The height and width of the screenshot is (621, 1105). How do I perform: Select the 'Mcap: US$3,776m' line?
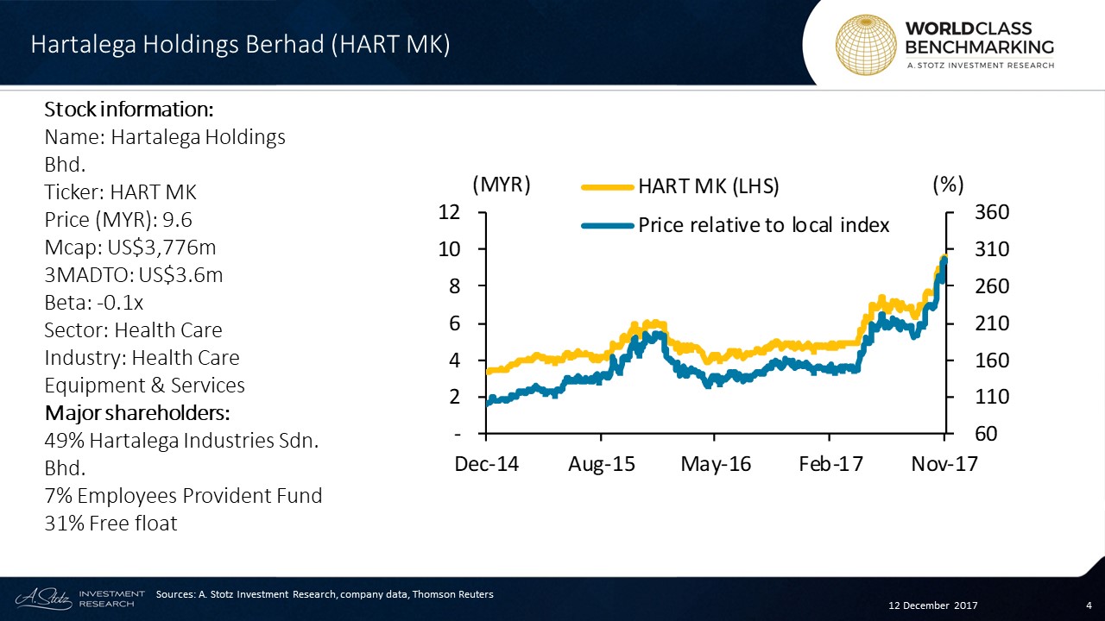pyautogui.click(x=130, y=248)
